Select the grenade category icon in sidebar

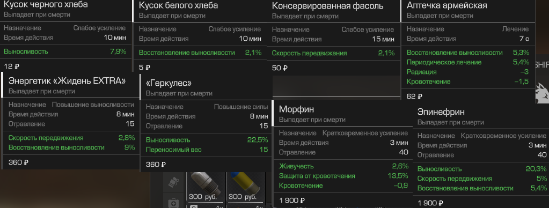174,182
